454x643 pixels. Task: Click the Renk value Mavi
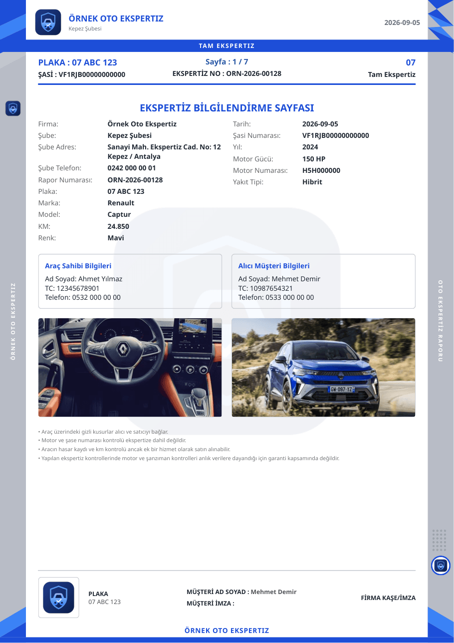tap(116, 238)
